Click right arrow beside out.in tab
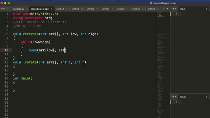 click(176, 97)
